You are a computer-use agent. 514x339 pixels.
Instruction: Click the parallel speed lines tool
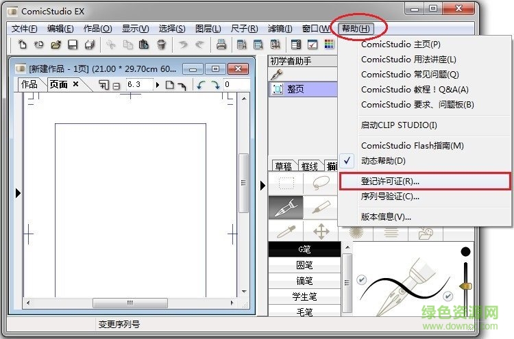391,234
